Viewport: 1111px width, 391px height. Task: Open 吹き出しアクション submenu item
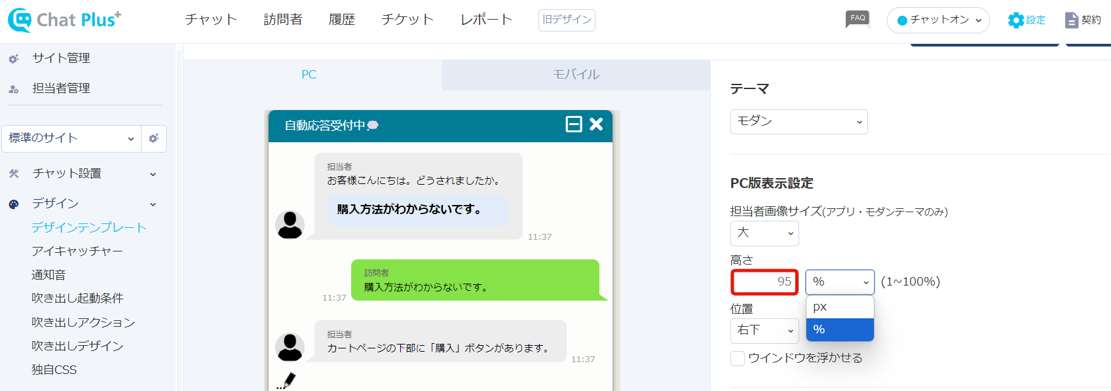83,322
